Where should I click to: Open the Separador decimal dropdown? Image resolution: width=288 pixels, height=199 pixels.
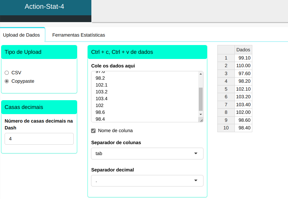147,181
